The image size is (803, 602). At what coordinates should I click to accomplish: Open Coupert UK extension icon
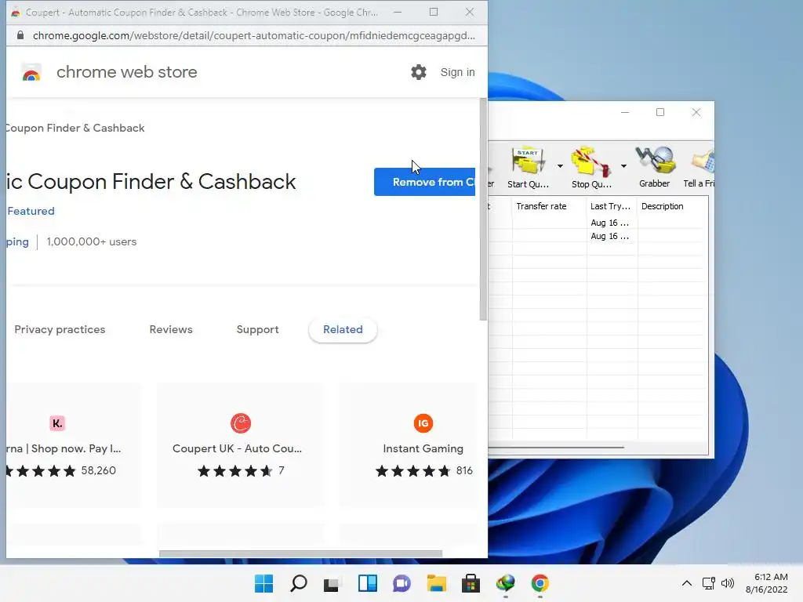point(240,423)
